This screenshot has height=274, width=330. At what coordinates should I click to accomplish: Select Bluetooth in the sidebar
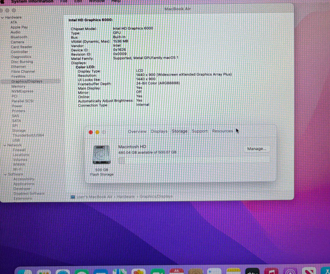(19, 37)
